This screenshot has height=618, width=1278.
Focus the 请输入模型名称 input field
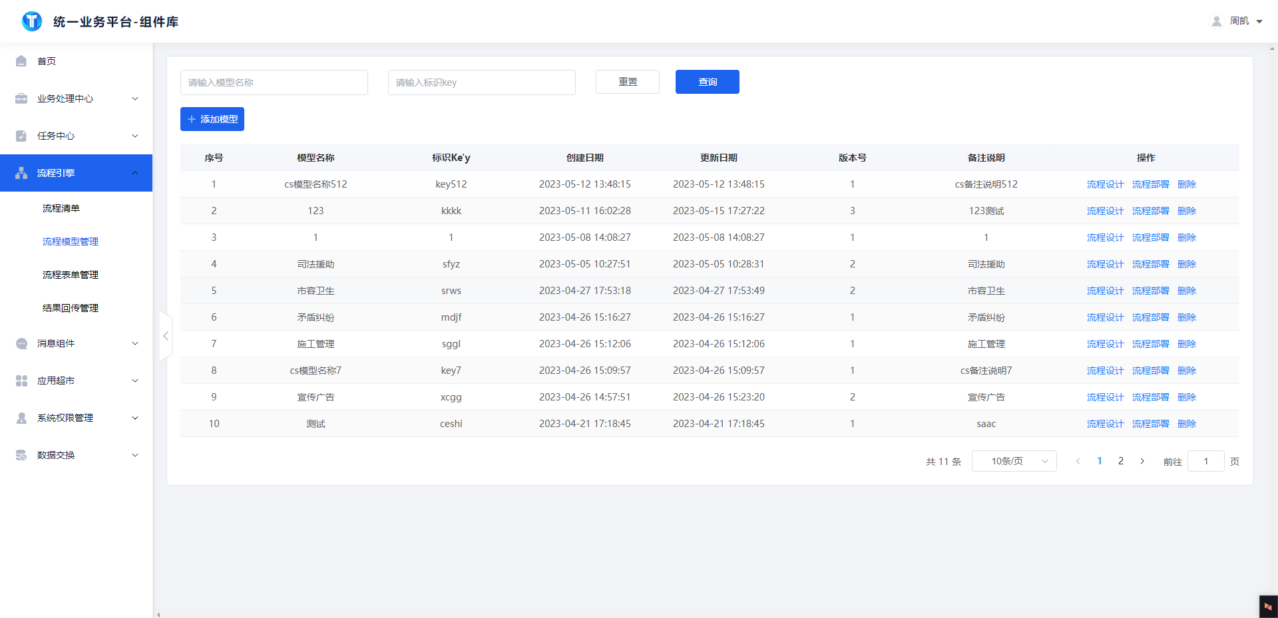(274, 82)
